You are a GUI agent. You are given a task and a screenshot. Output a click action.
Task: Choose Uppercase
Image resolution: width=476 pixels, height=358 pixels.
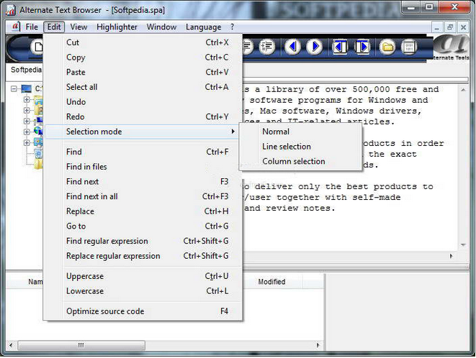(143, 276)
